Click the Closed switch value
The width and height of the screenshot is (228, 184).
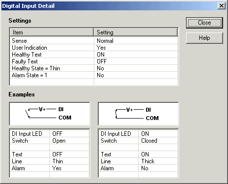click(149, 141)
